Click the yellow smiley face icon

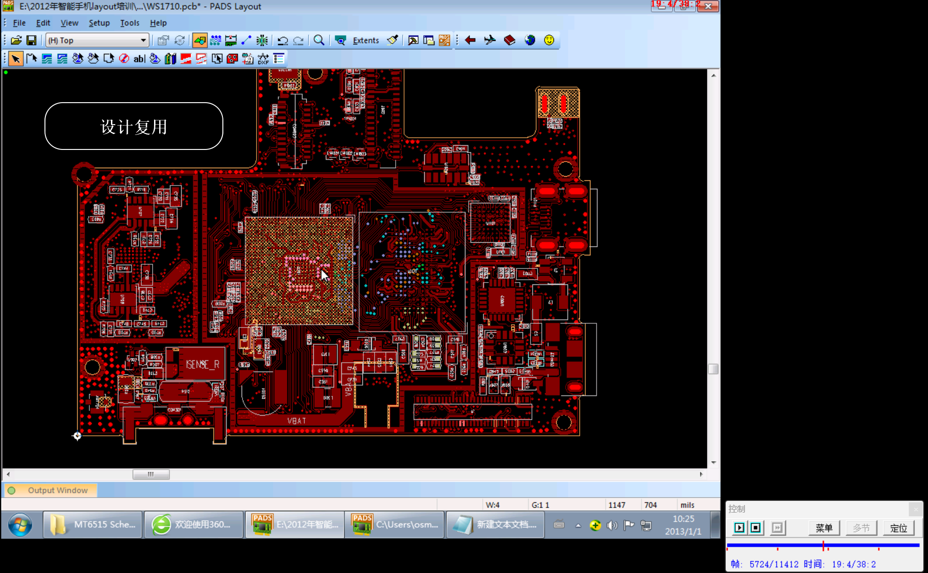[x=549, y=40]
